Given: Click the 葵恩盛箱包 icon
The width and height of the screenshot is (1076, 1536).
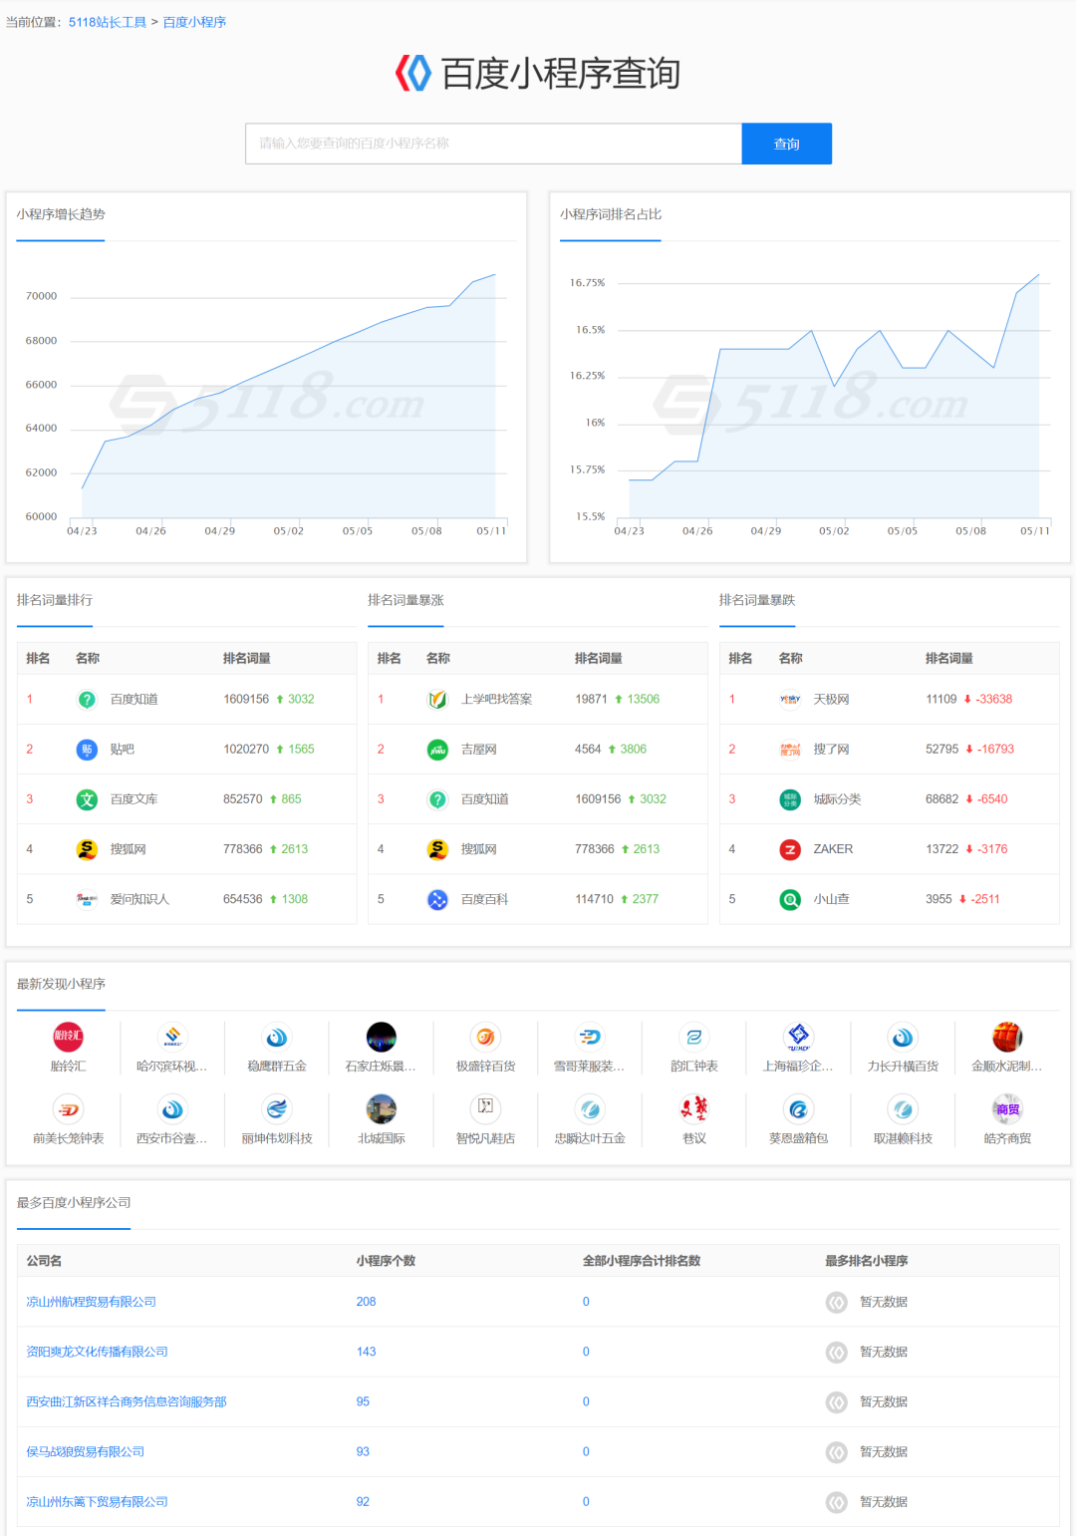Looking at the screenshot, I should pos(799,1109).
